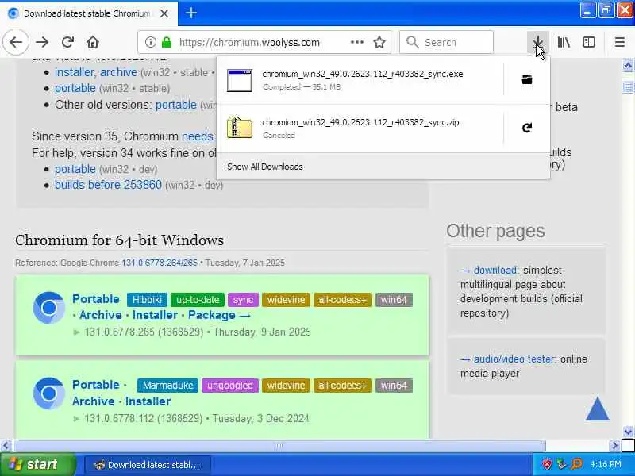This screenshot has height=476, width=635.
Task: Open page actions three-dots menu
Action: tap(356, 42)
